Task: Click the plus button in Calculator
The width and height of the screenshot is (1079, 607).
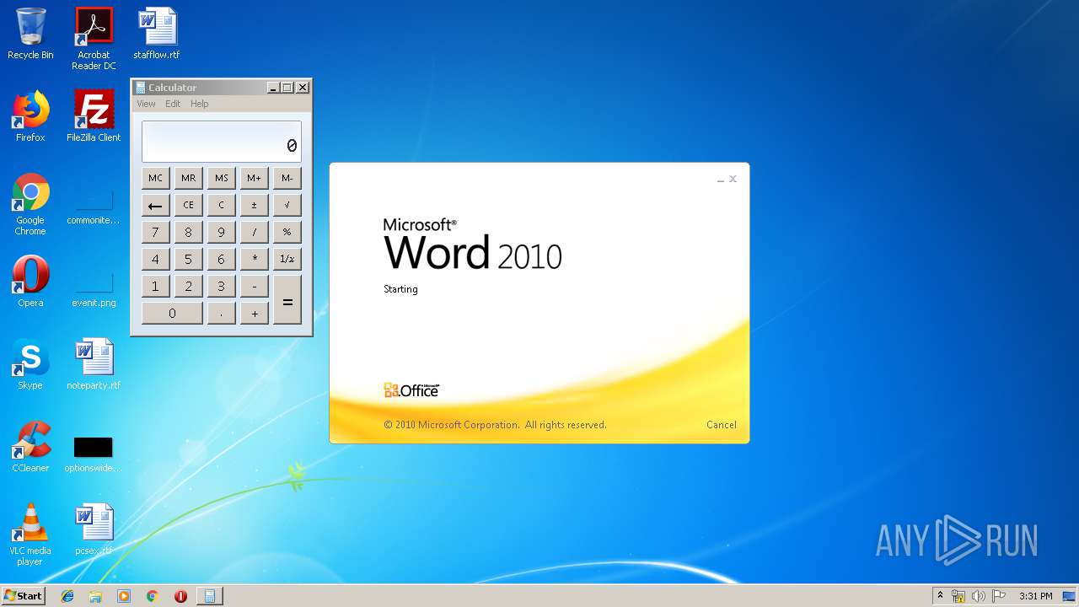Action: (x=254, y=313)
